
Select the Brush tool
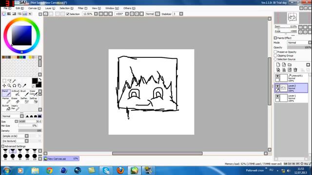point(24,93)
